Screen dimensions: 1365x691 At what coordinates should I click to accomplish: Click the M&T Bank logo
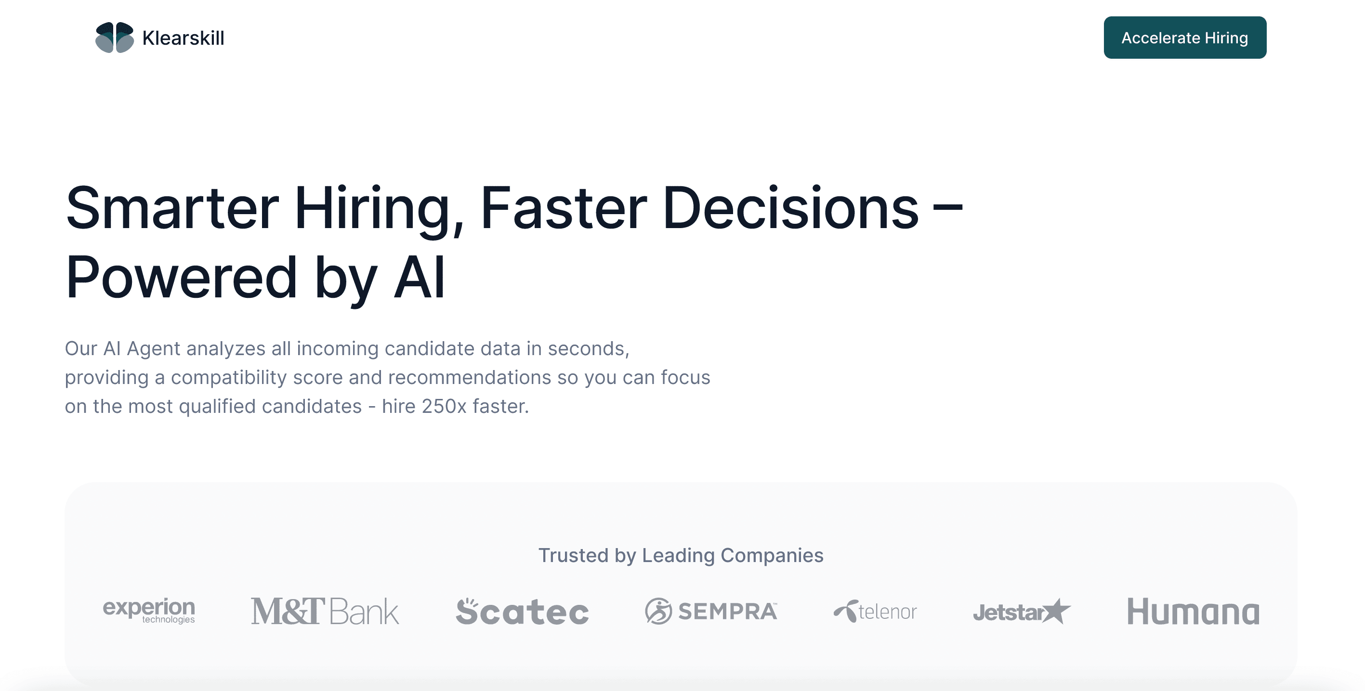pos(325,611)
